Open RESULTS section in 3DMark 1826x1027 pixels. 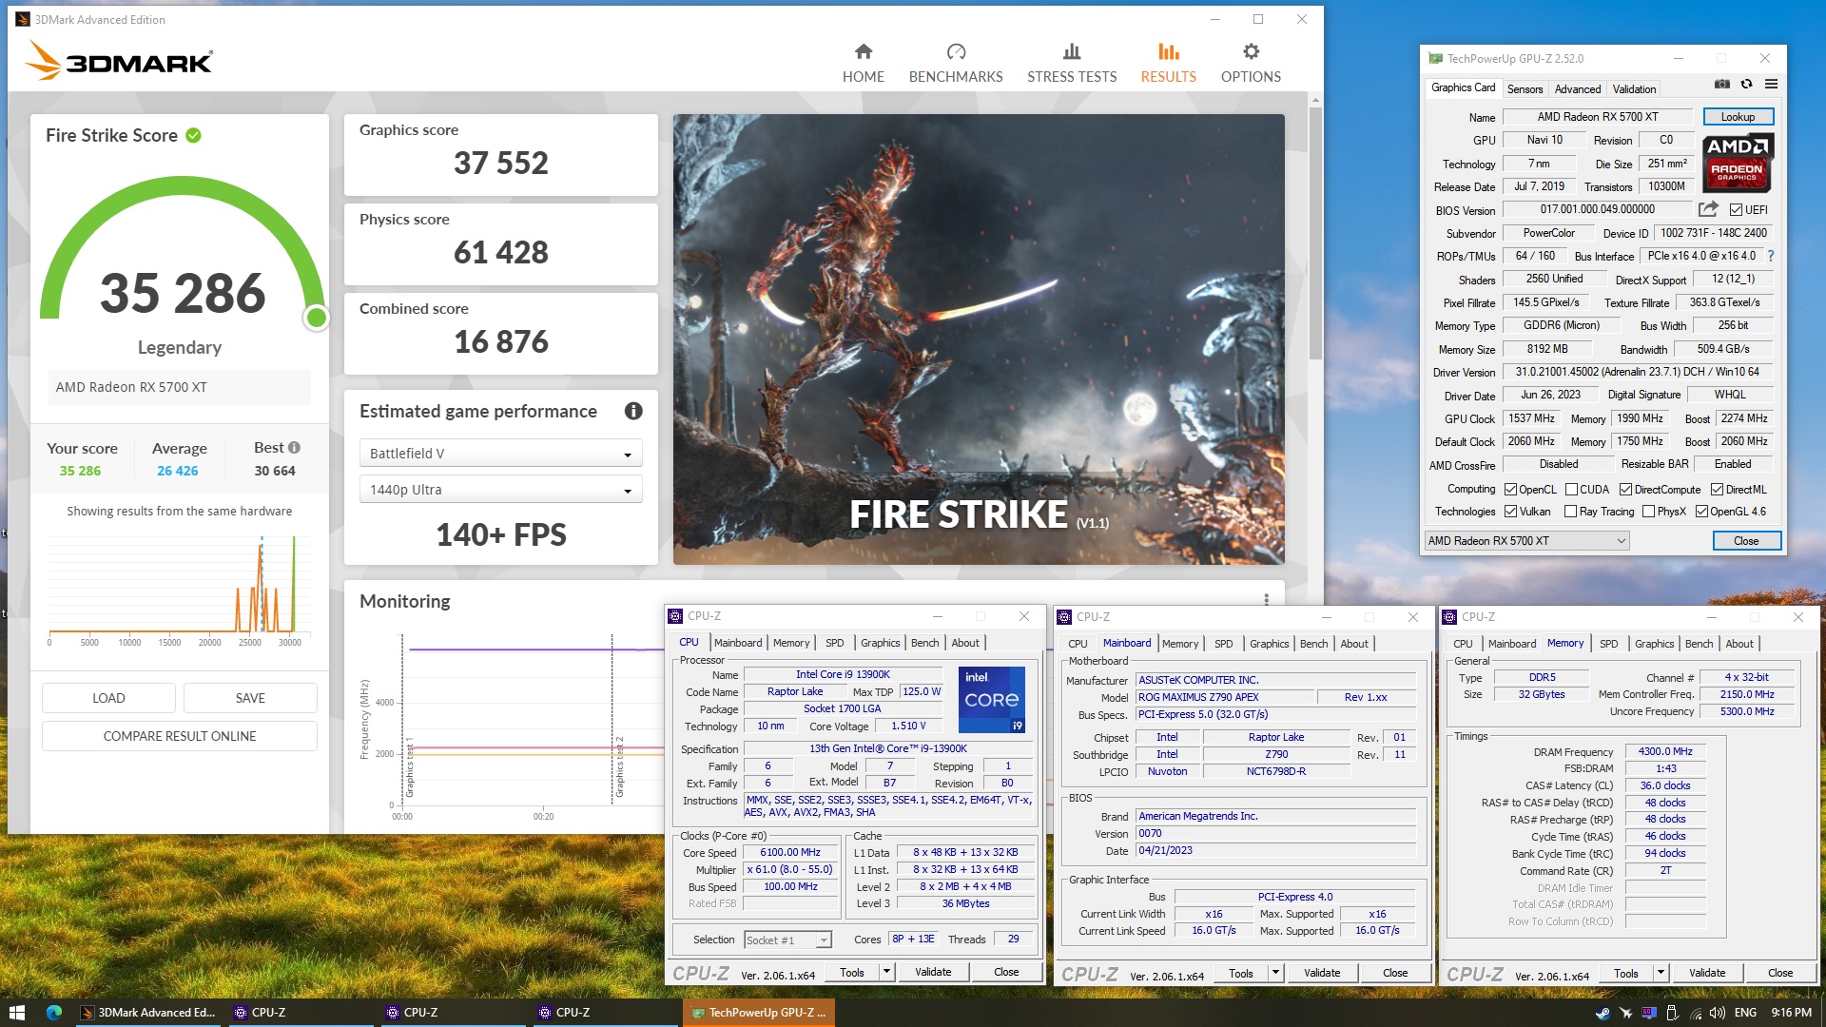tap(1169, 64)
